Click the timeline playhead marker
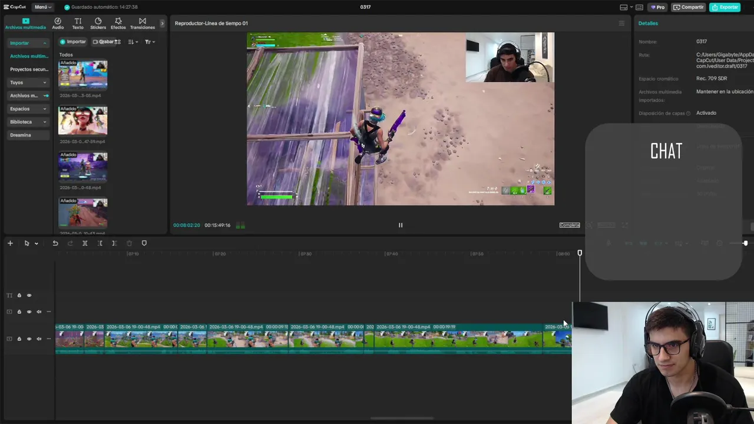This screenshot has height=424, width=754. [580, 253]
